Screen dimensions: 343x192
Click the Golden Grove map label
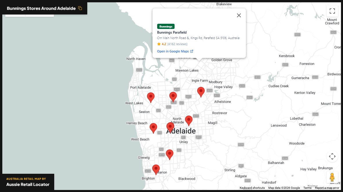coord(222,60)
